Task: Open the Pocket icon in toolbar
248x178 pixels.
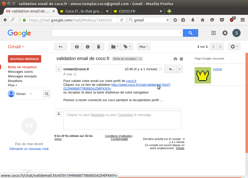Action: [x=222, y=20]
